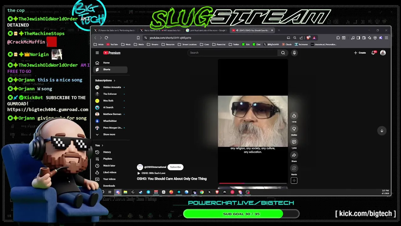Open the Kick bookmark
The height and width of the screenshot is (226, 401).
coord(246,44)
